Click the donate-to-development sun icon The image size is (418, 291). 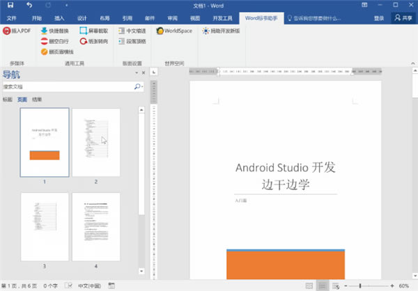point(206,31)
